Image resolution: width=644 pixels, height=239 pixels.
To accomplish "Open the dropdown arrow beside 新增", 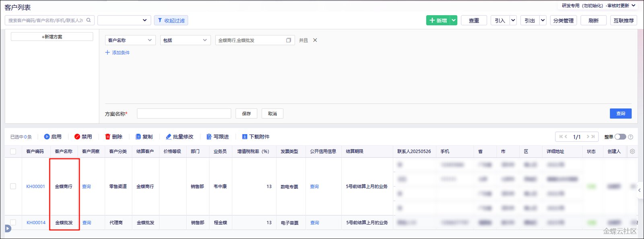I will tap(454, 20).
